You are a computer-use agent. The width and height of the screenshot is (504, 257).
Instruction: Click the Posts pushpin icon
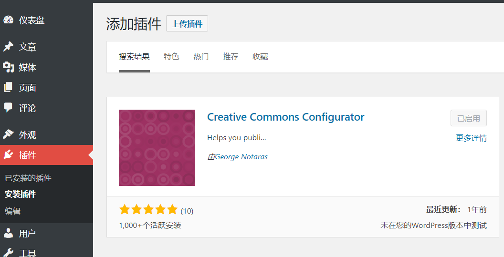tap(8, 47)
